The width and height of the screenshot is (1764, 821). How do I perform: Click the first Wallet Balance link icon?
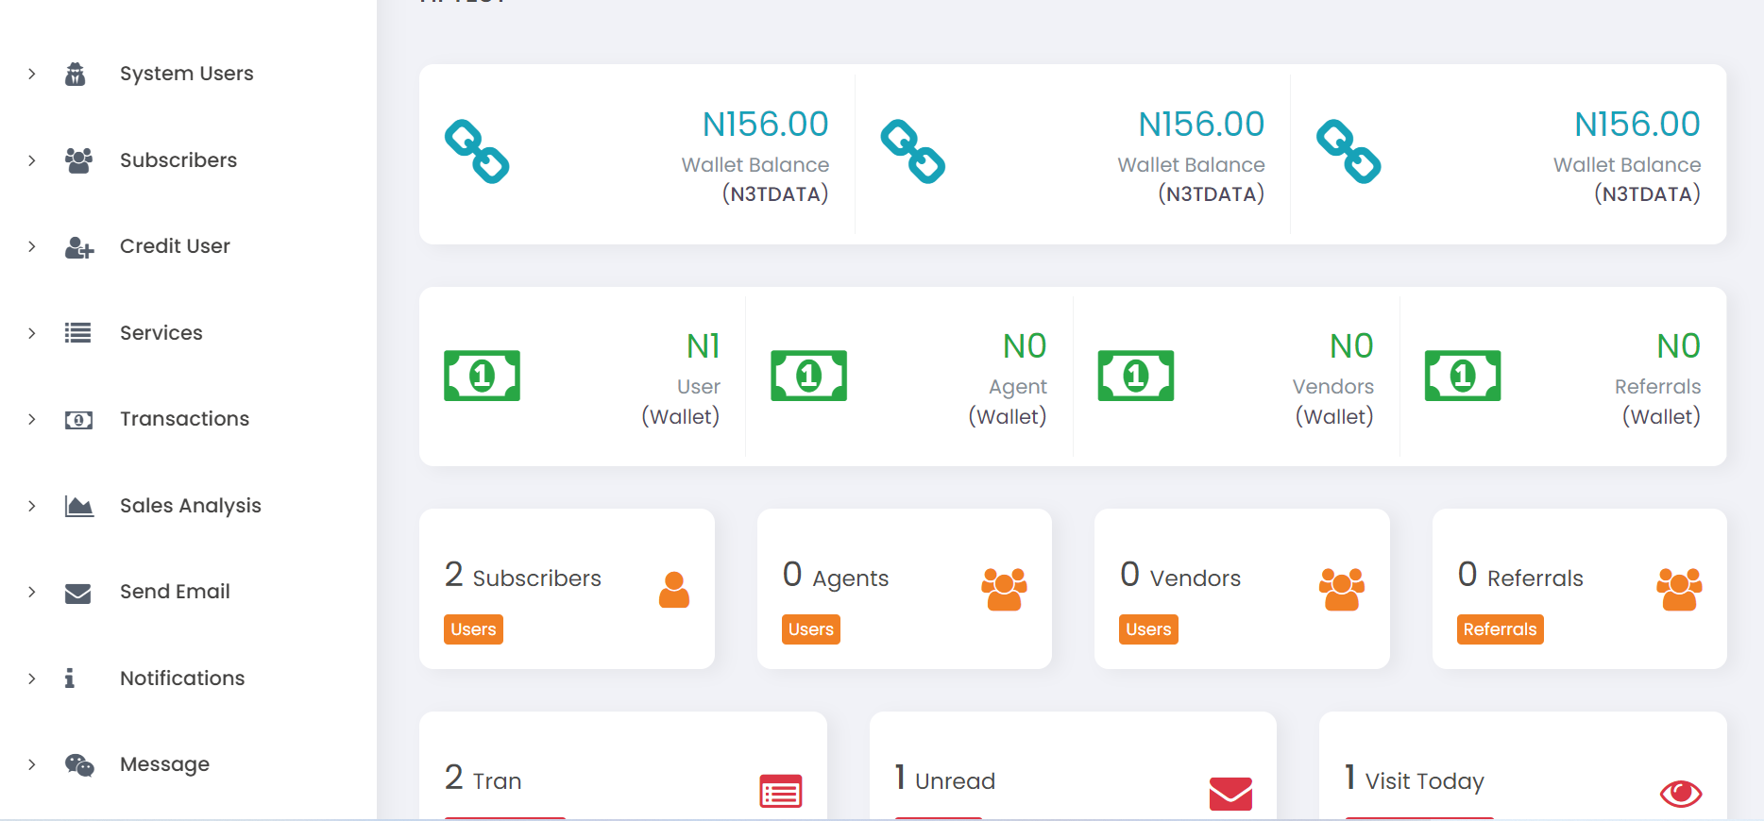pos(477,151)
